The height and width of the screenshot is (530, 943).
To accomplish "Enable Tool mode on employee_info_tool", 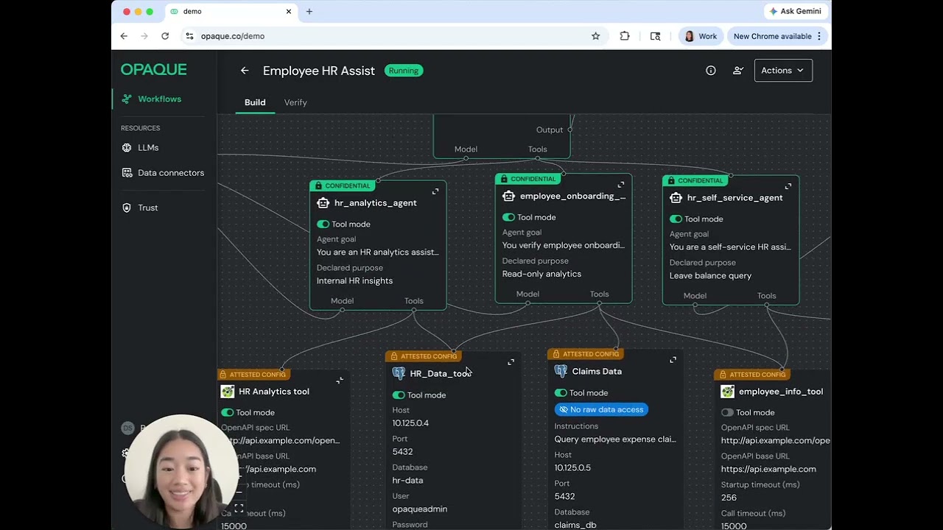I will [x=727, y=413].
